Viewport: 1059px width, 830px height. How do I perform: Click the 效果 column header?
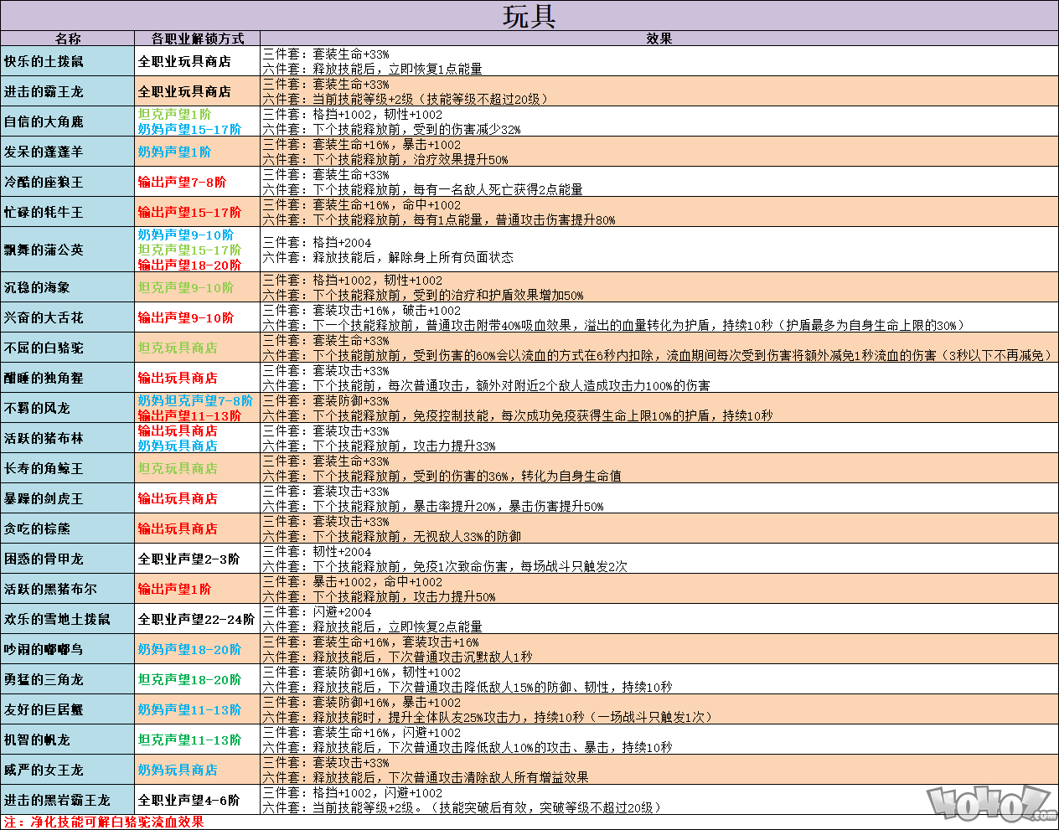click(659, 39)
